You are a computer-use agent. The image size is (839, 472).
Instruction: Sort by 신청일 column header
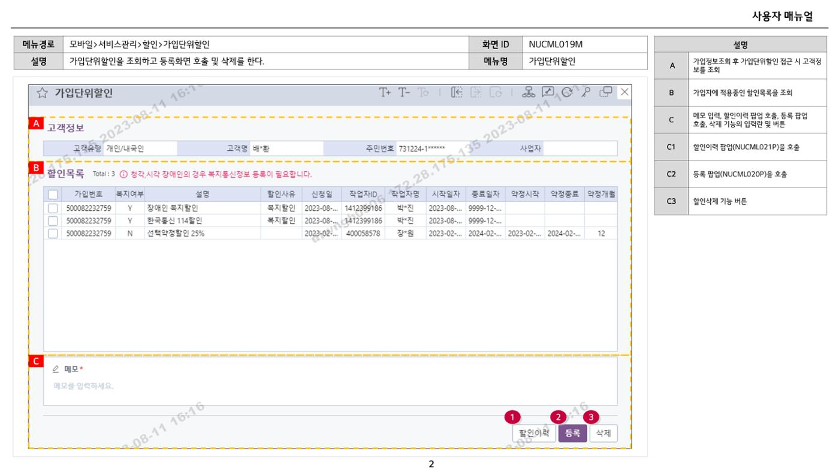coord(322,194)
